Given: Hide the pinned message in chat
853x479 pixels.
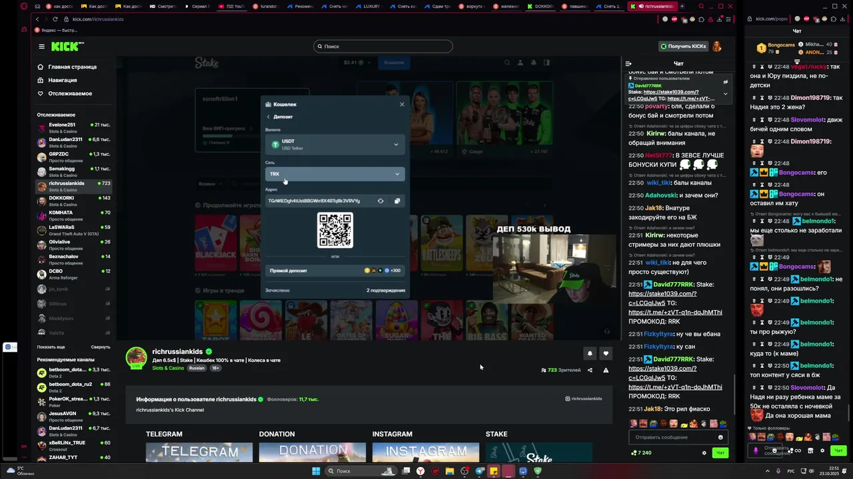Looking at the screenshot, I should [x=726, y=82].
